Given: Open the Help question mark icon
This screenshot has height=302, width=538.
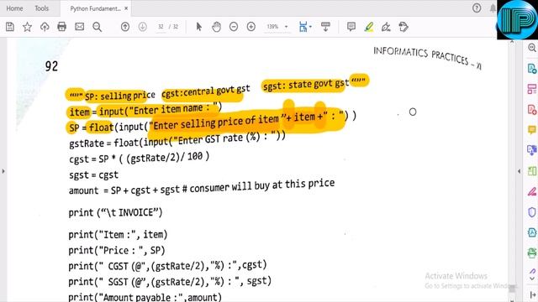Looking at the screenshot, I should [x=477, y=8].
